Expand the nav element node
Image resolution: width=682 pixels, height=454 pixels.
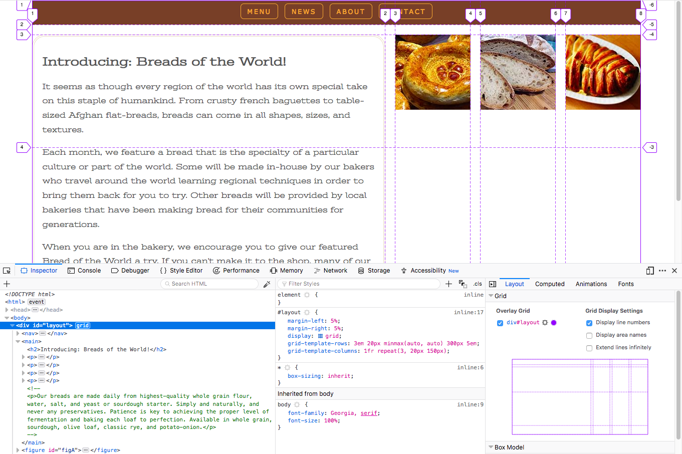click(18, 333)
